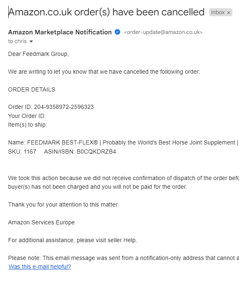
Task: Click the ORDER DETAILS heading
Action: tap(32, 89)
